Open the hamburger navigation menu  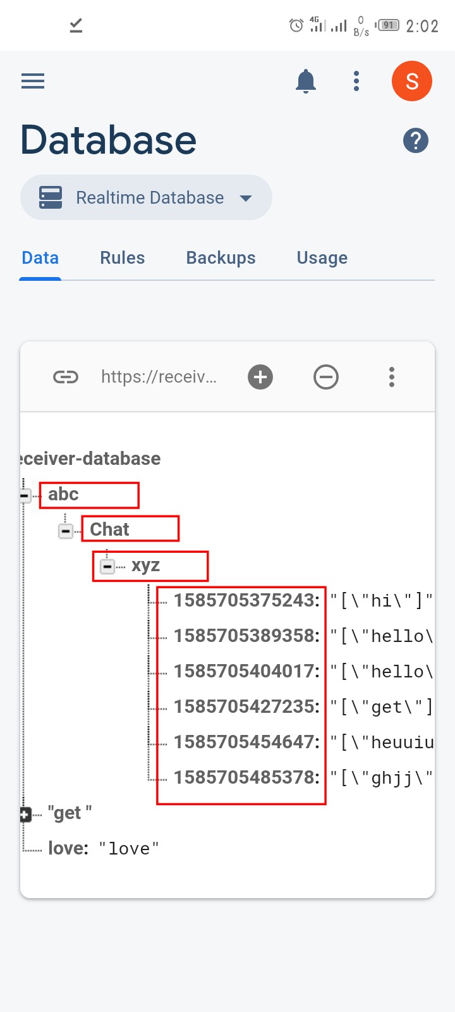tap(33, 81)
